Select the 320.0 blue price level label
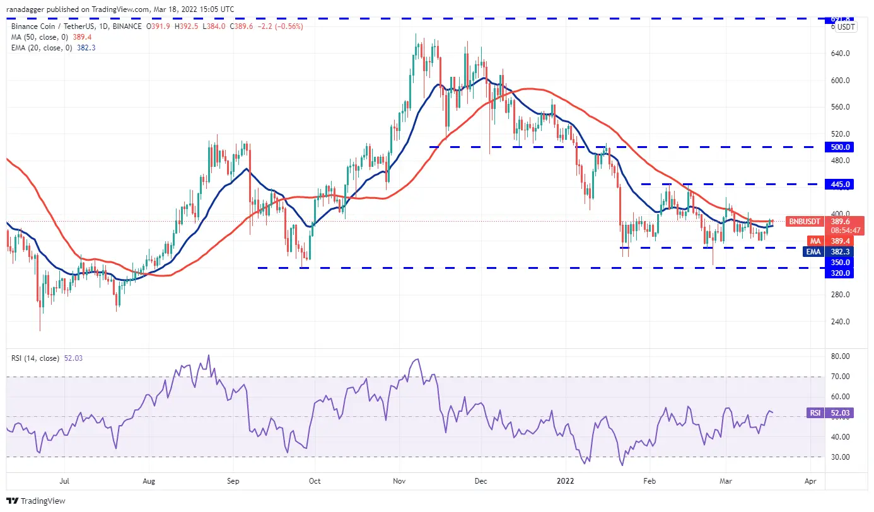The image size is (874, 512). [x=841, y=273]
